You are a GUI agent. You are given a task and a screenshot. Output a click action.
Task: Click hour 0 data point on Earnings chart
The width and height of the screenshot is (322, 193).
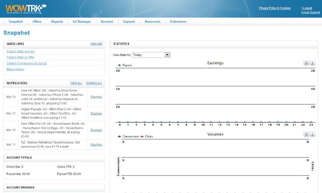pos(120,122)
